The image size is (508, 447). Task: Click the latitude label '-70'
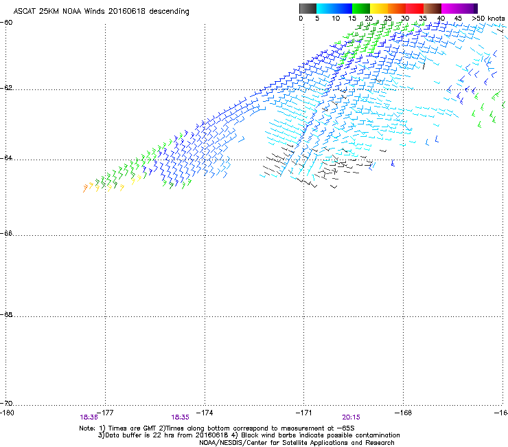pos(6,403)
